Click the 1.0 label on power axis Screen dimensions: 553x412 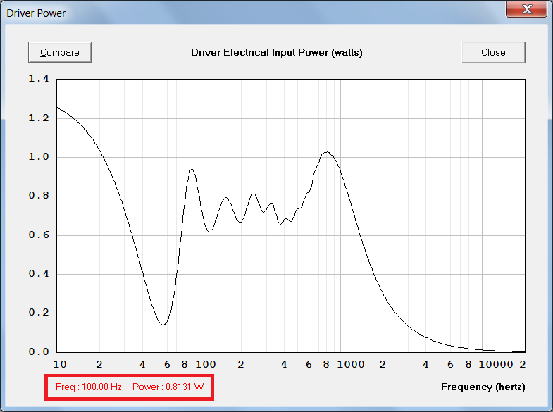tap(39, 156)
